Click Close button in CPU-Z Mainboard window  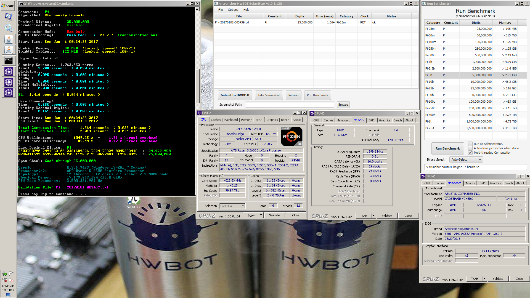(519, 279)
